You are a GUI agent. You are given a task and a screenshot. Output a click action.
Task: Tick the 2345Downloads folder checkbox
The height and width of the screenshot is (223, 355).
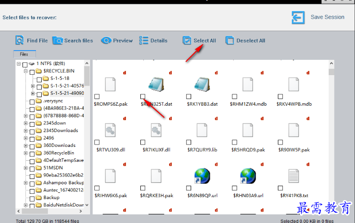coord(32,132)
